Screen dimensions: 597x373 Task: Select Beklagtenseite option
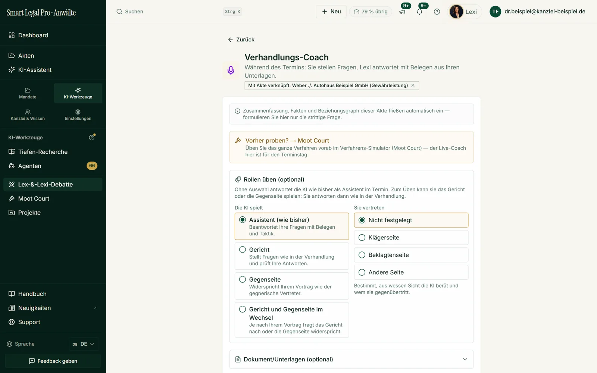pos(411,255)
